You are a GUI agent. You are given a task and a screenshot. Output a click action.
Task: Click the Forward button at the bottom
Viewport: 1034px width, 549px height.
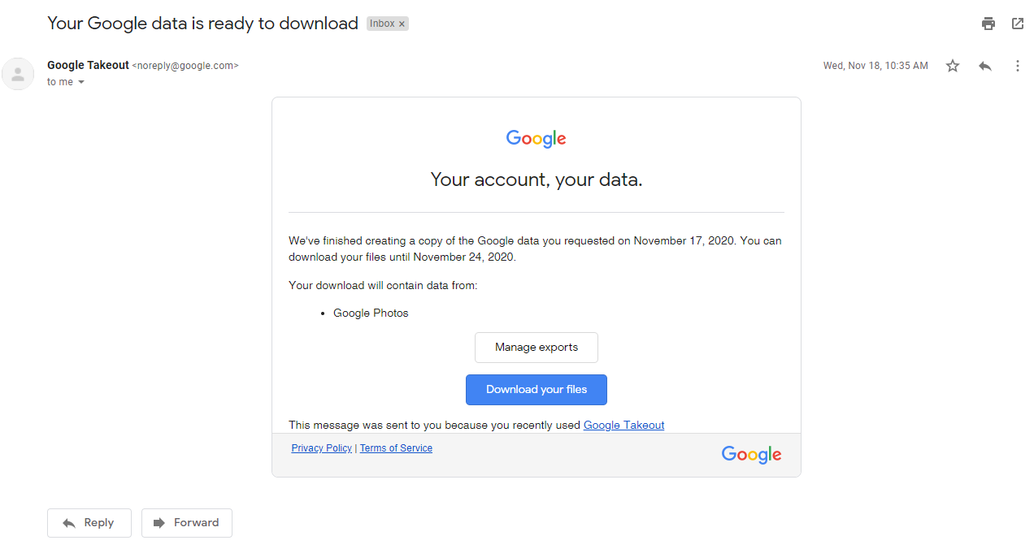pos(187,523)
